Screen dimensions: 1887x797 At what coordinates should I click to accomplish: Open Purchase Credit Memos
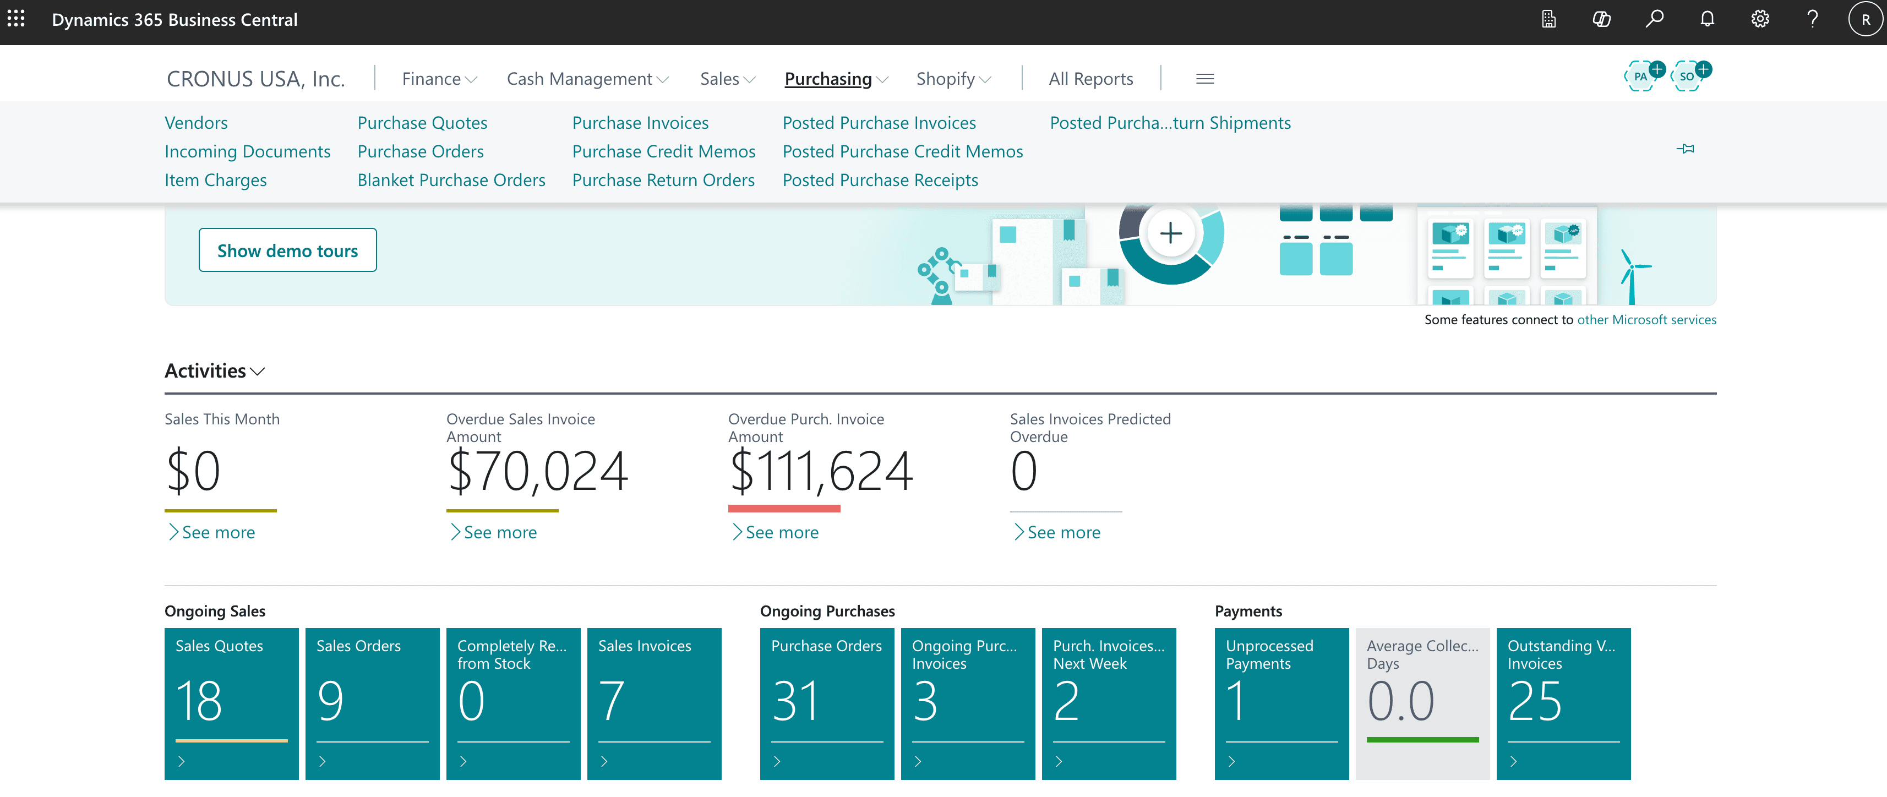(664, 151)
